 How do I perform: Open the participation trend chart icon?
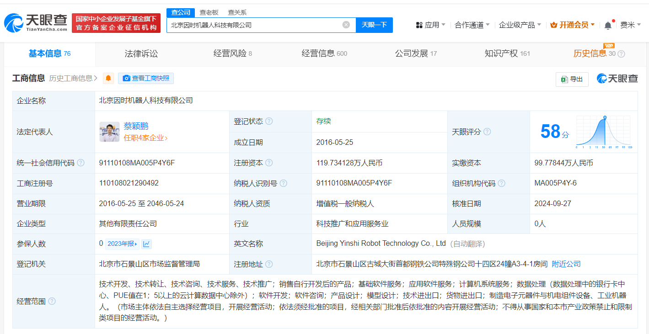tap(146, 244)
